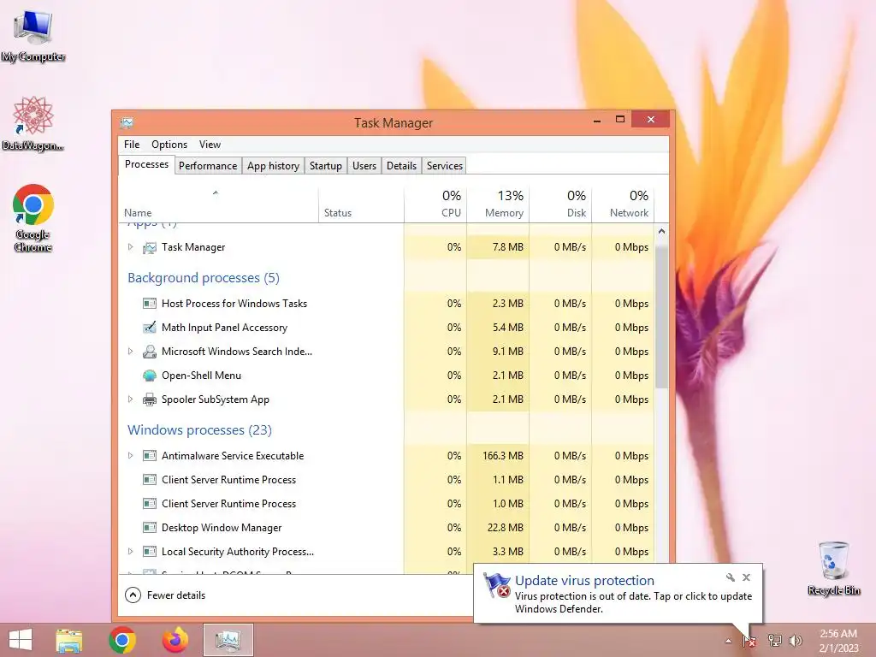Open the Windows Start button
The width and height of the screenshot is (876, 657).
(21, 640)
